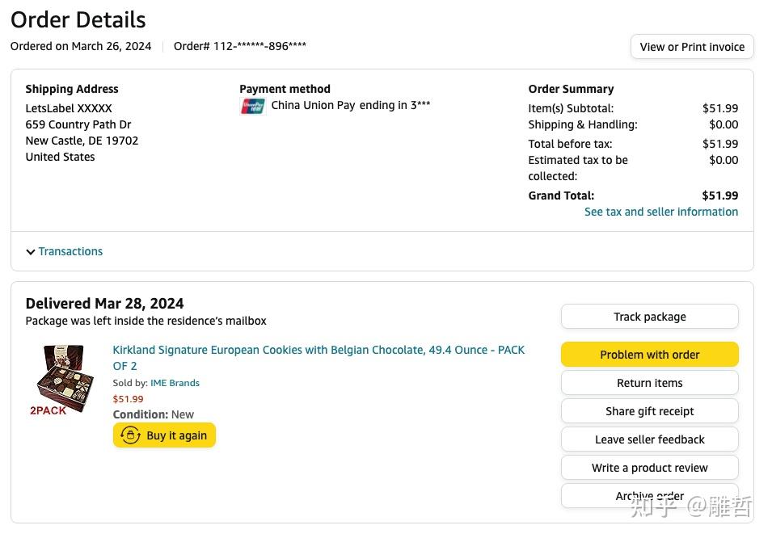The width and height of the screenshot is (772, 538).
Task: Click View or Print invoice button
Action: click(x=692, y=47)
